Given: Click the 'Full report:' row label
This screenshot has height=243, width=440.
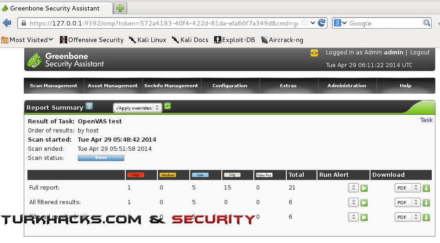Looking at the screenshot, I should [44, 188].
